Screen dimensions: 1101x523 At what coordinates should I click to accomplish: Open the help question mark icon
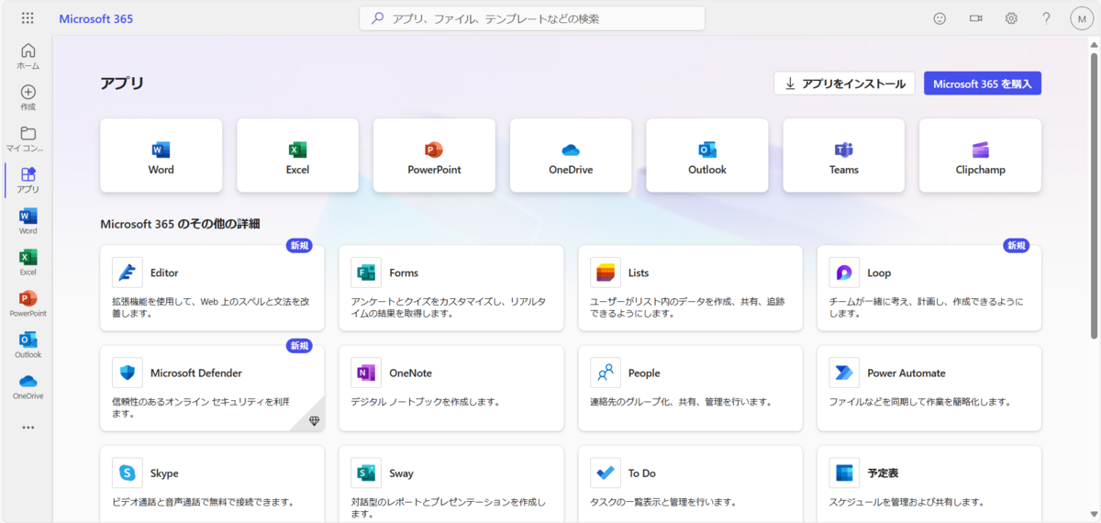point(1047,18)
